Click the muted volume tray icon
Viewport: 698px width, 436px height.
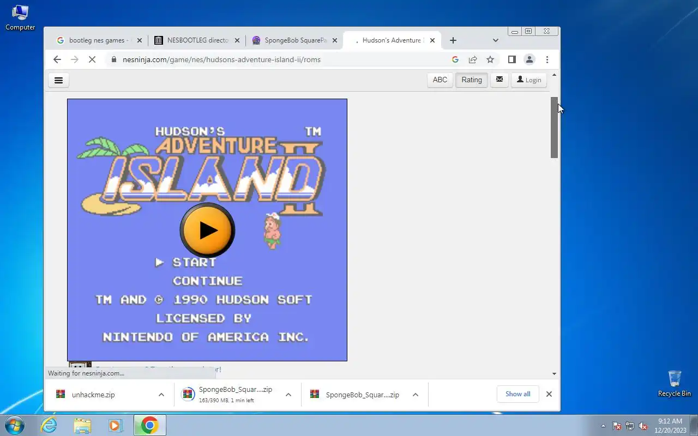pos(643,426)
